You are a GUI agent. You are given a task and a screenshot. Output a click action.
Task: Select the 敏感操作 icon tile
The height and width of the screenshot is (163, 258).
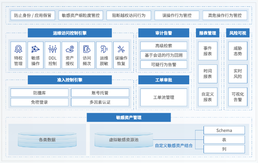click(35, 55)
